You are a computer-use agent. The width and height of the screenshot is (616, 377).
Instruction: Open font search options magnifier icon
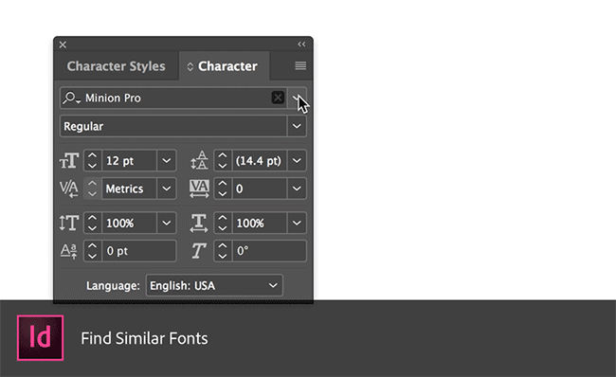[71, 98]
